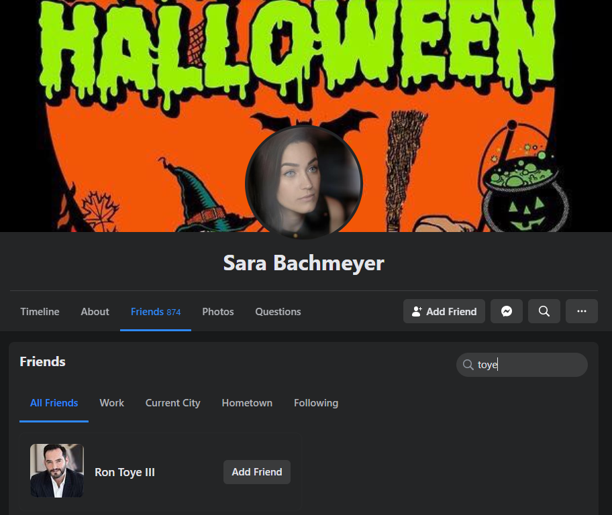The width and height of the screenshot is (612, 515).
Task: Click the friends search field containing toye
Action: (x=522, y=365)
